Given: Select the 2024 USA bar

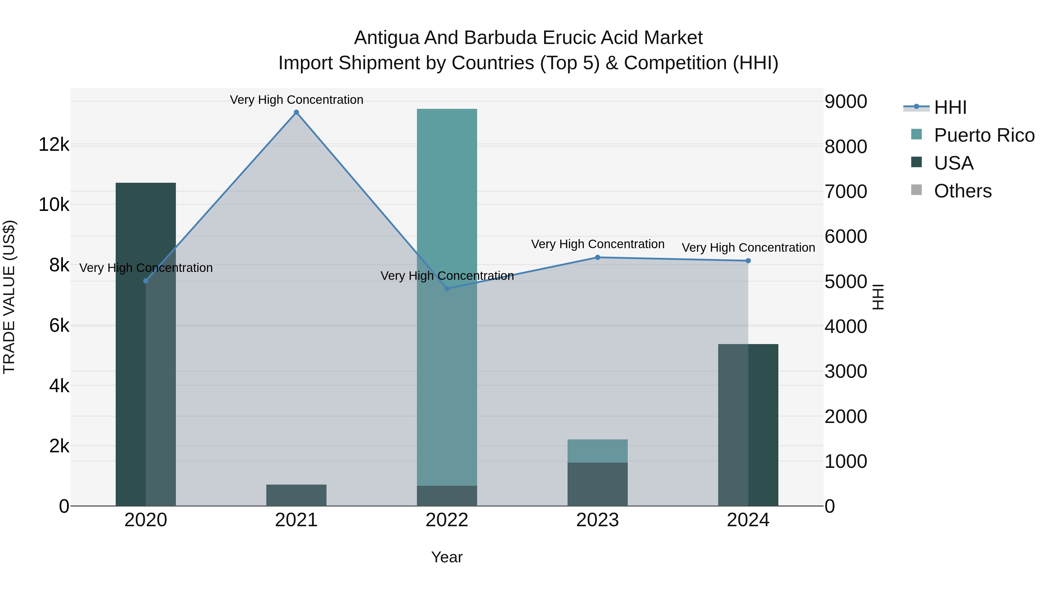Looking at the screenshot, I should (x=748, y=425).
